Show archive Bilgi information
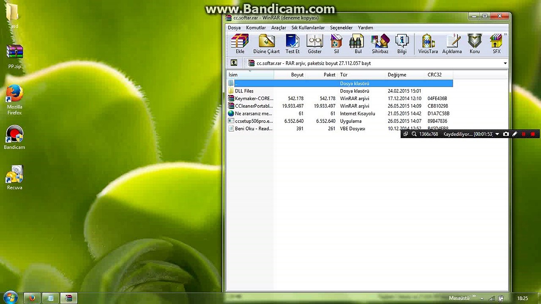 tap(402, 44)
